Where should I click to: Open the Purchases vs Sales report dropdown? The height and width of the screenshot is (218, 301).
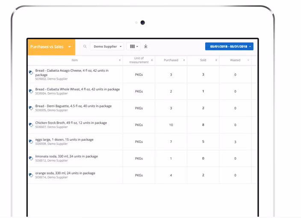click(x=51, y=47)
